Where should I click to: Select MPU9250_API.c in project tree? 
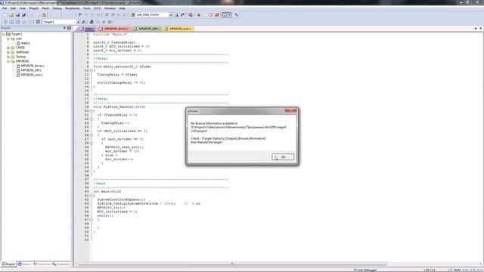click(31, 70)
